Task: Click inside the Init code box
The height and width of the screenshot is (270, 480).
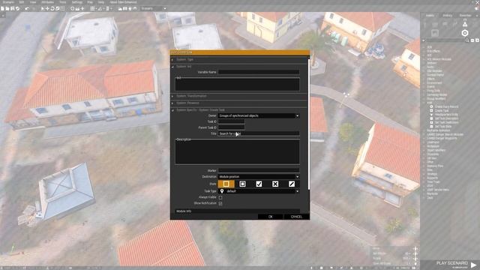Action: point(237,84)
